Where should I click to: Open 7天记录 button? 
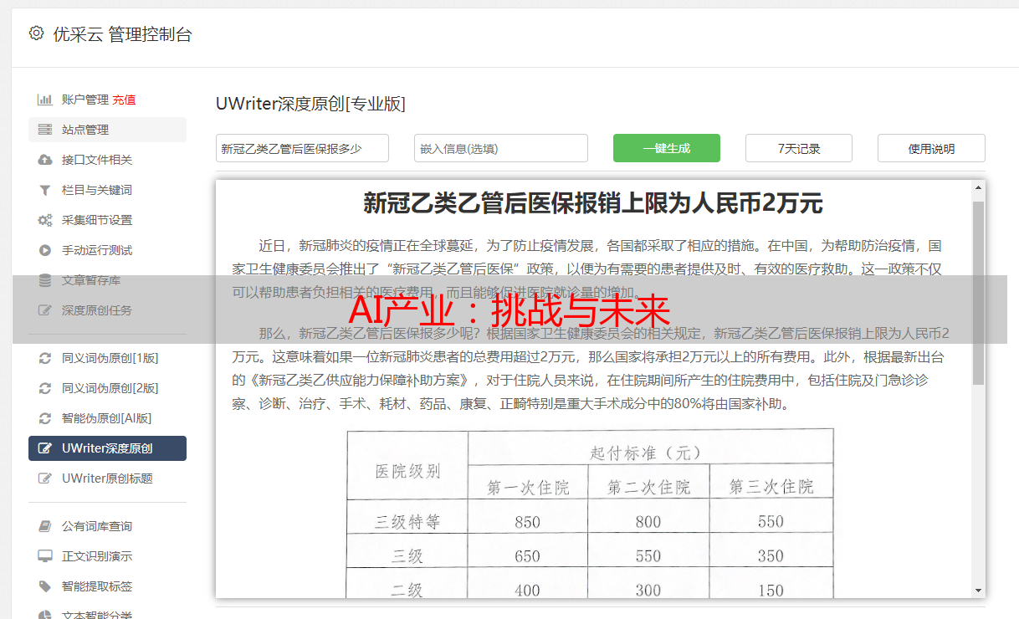coord(799,148)
